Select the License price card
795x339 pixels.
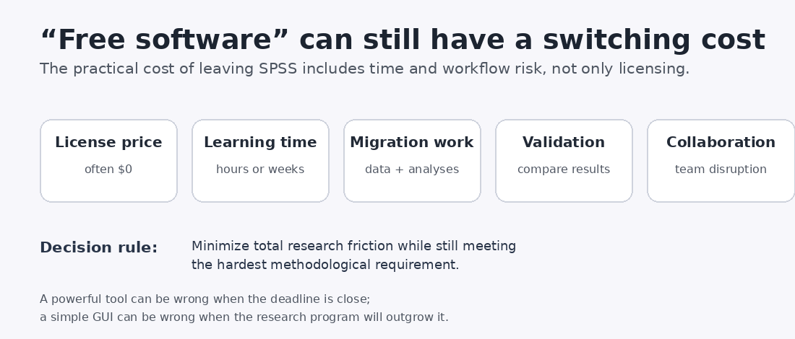click(108, 161)
